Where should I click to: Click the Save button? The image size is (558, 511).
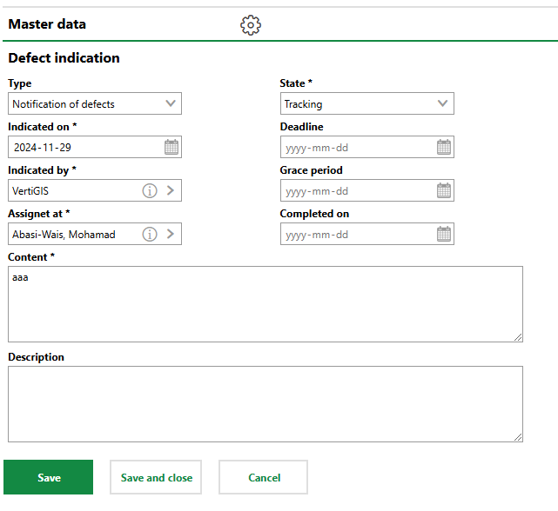[x=49, y=477]
